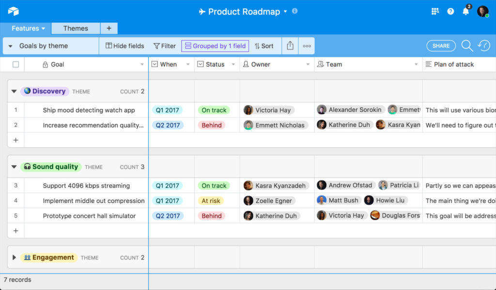The width and height of the screenshot is (496, 290).
Task: Select the checkbox on the When column header
Action: tap(154, 63)
